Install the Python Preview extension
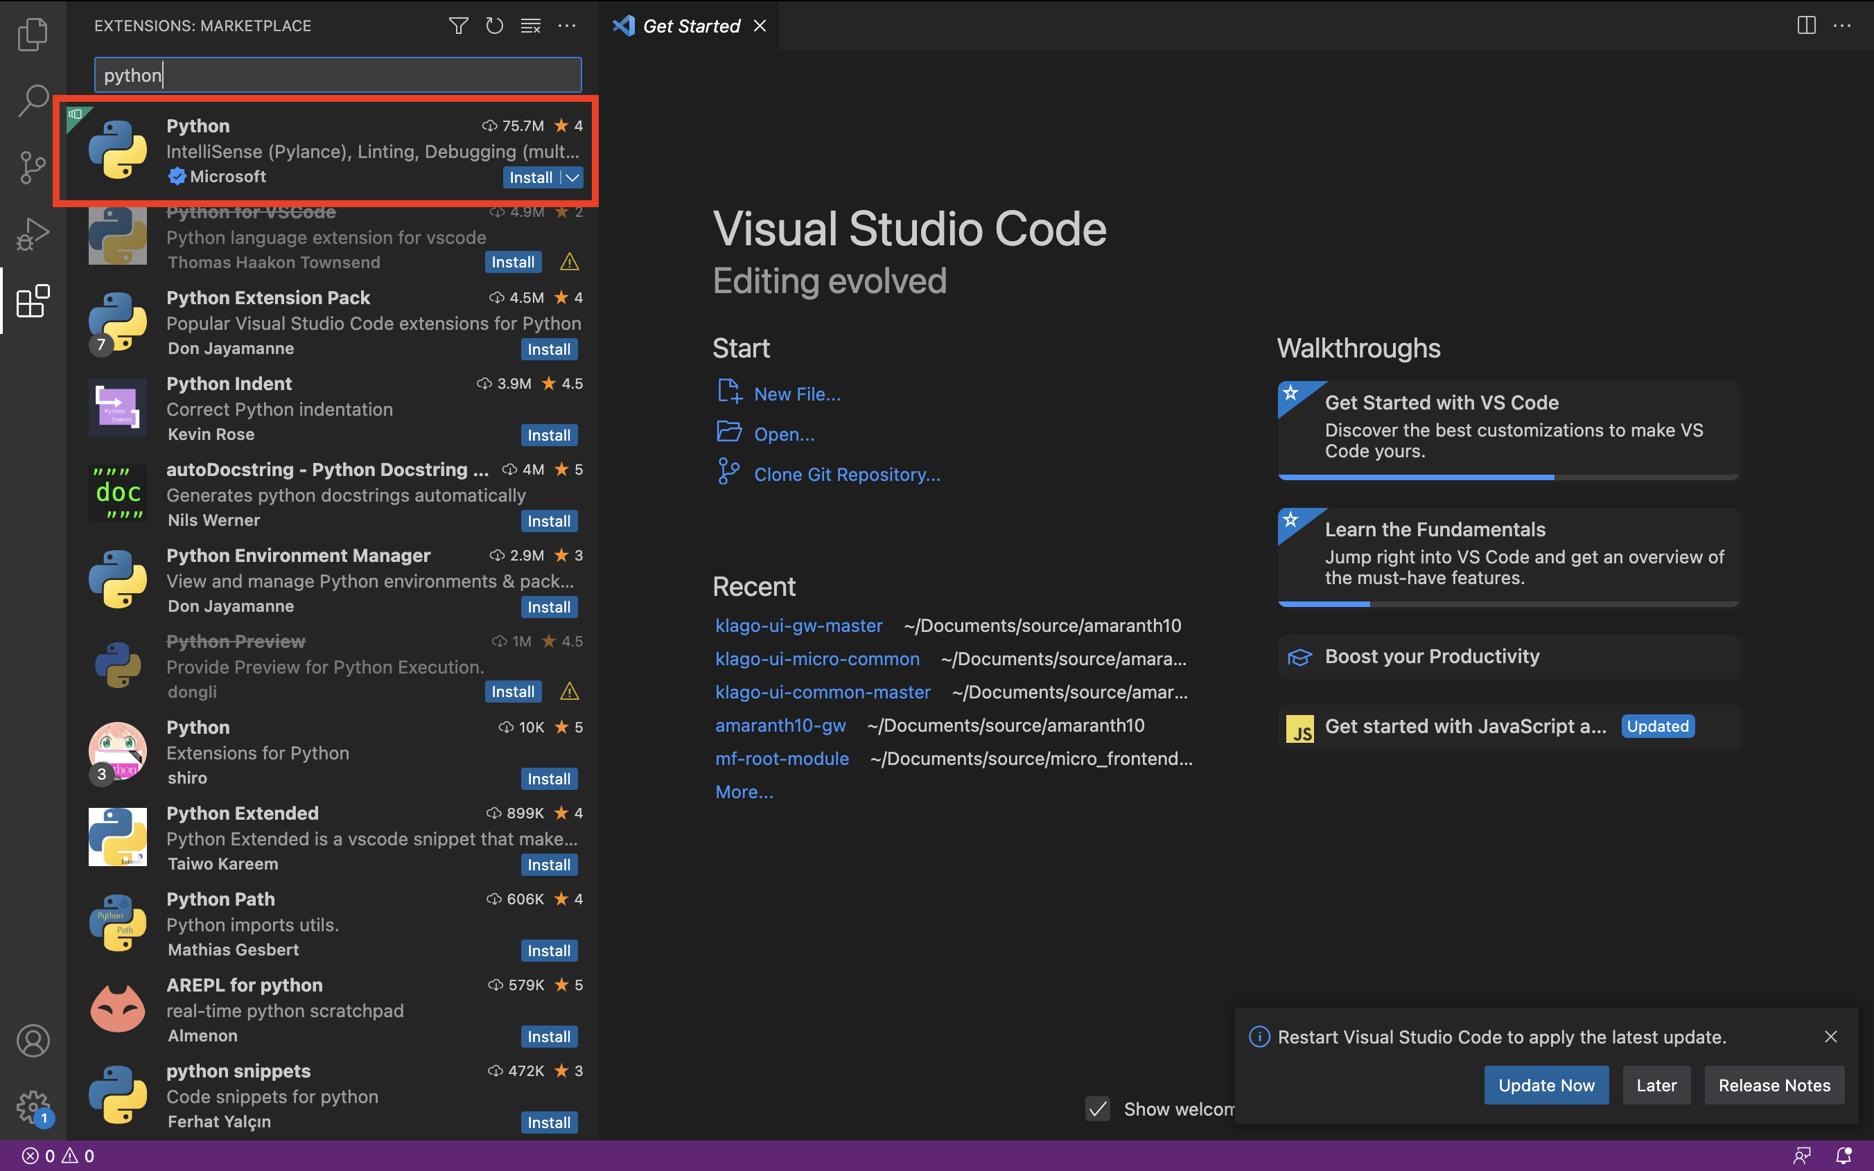The height and width of the screenshot is (1171, 1874). (x=513, y=692)
